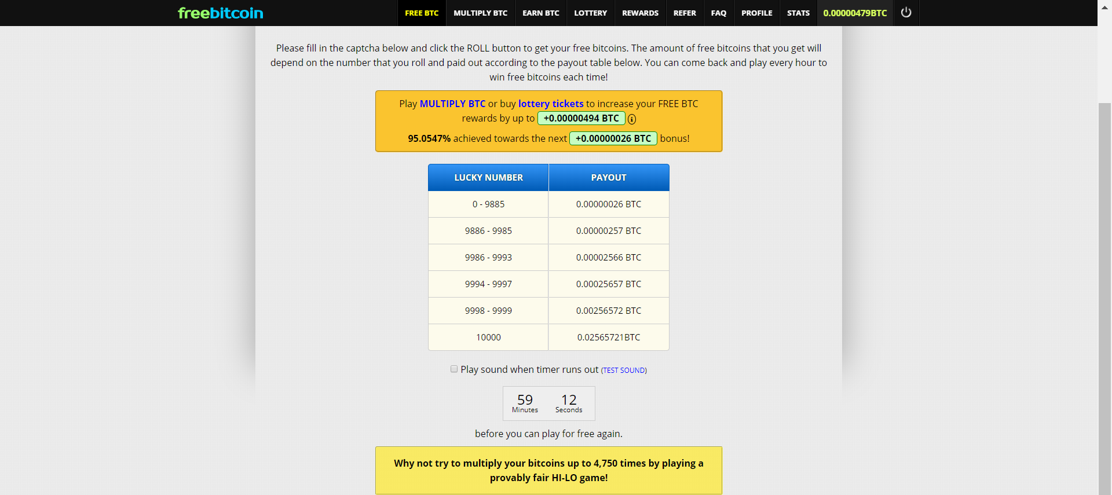The image size is (1112, 495).
Task: Click the PAYOUT column header
Action: pos(609,178)
